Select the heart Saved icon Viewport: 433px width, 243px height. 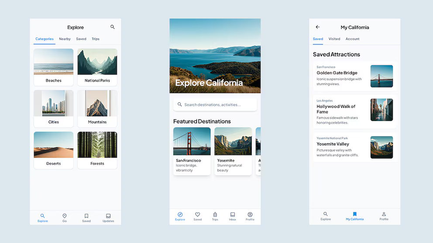point(197,215)
